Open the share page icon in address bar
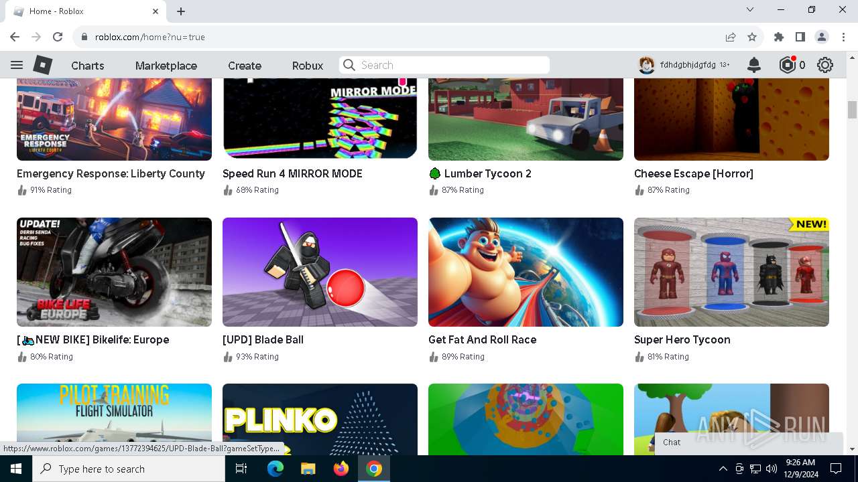 click(x=731, y=37)
